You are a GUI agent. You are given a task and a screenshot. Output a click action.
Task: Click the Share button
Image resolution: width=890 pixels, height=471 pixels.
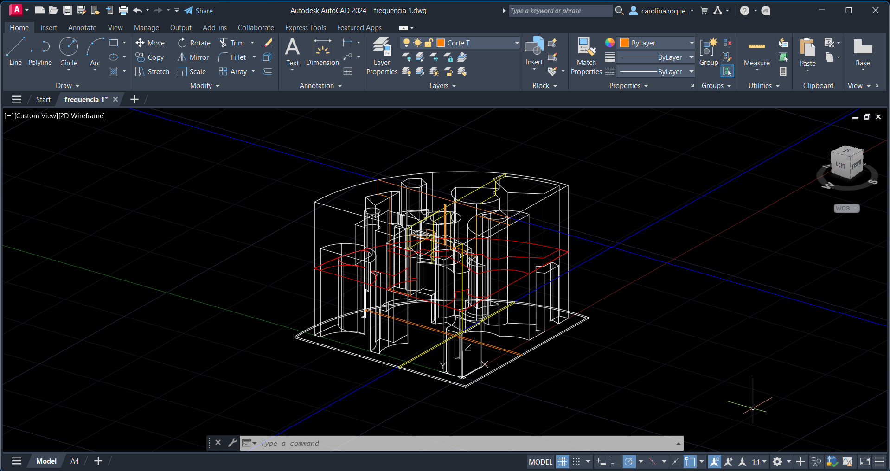(x=198, y=11)
